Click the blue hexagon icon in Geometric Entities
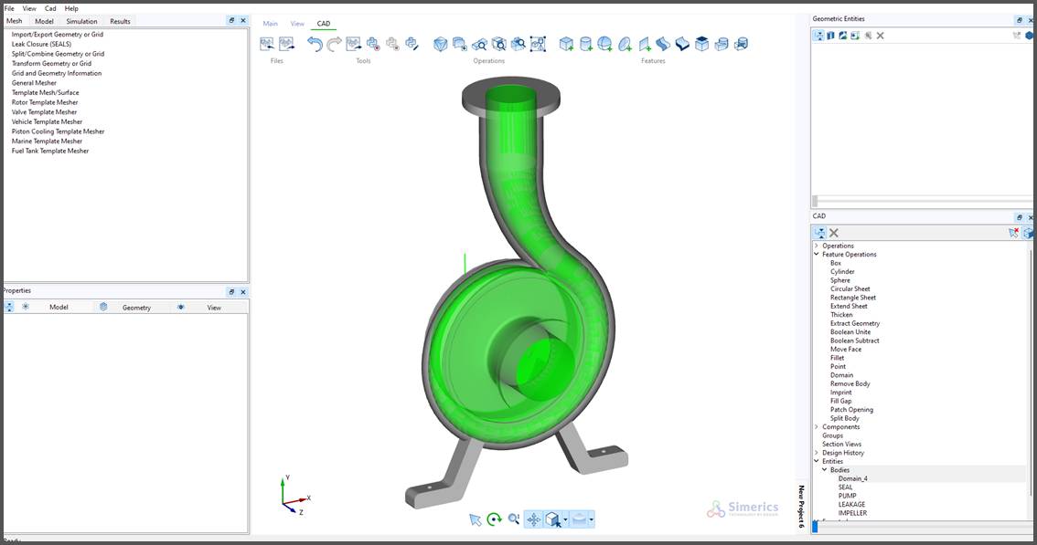The height and width of the screenshot is (545, 1037). tap(1029, 36)
